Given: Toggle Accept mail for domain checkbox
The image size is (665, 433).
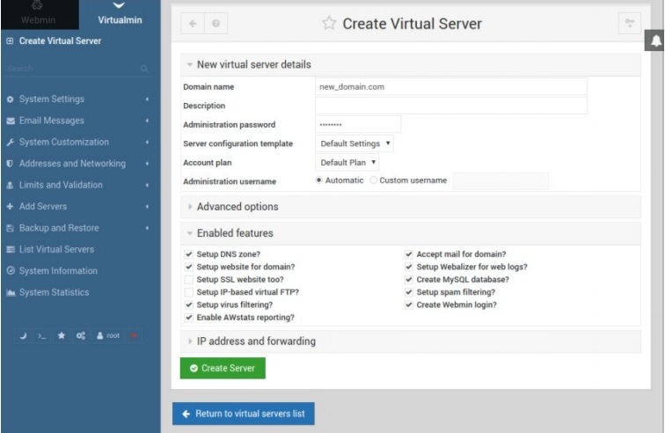Looking at the screenshot, I should (408, 254).
